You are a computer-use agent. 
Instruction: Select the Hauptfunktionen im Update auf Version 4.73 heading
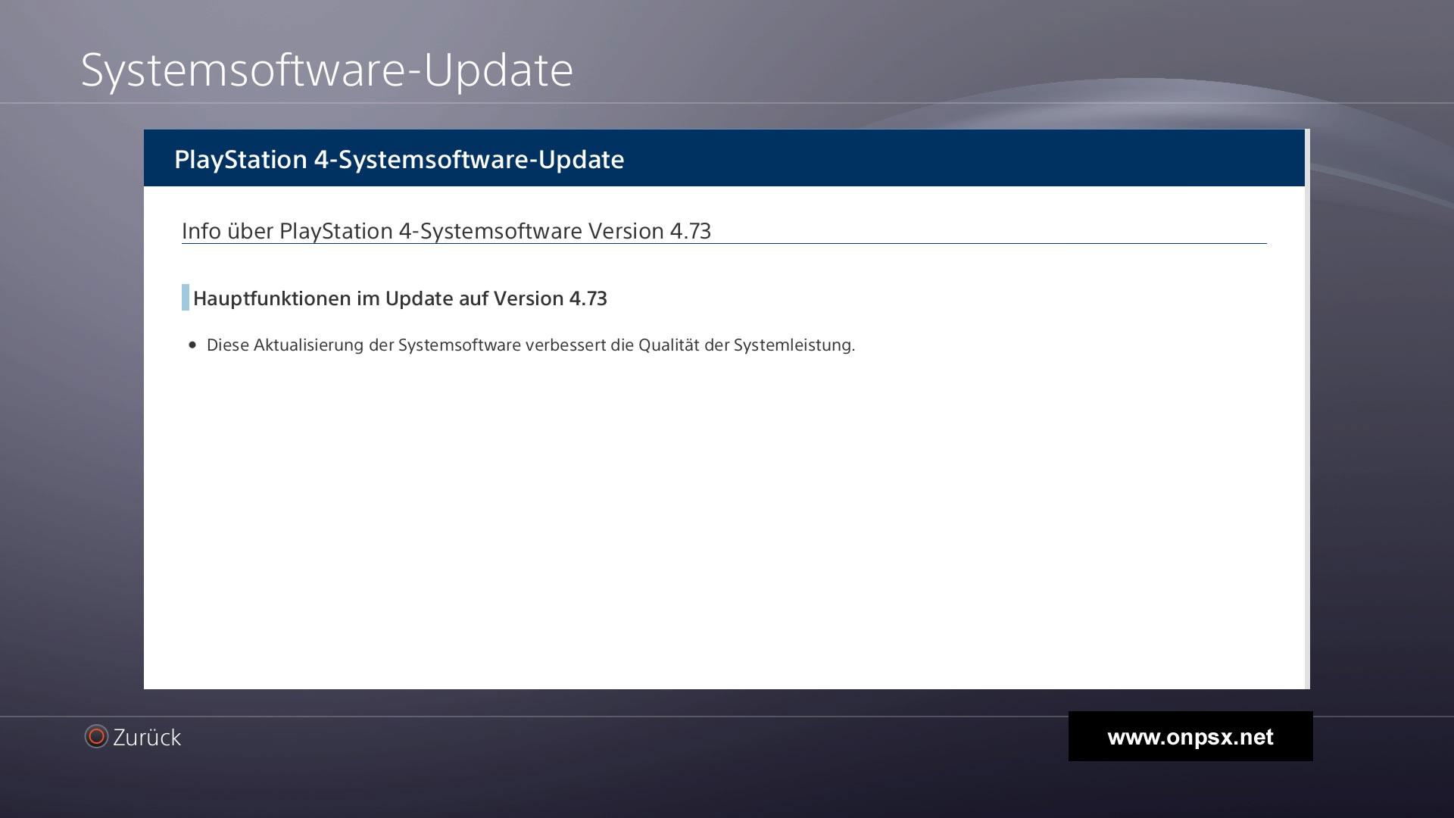point(401,298)
